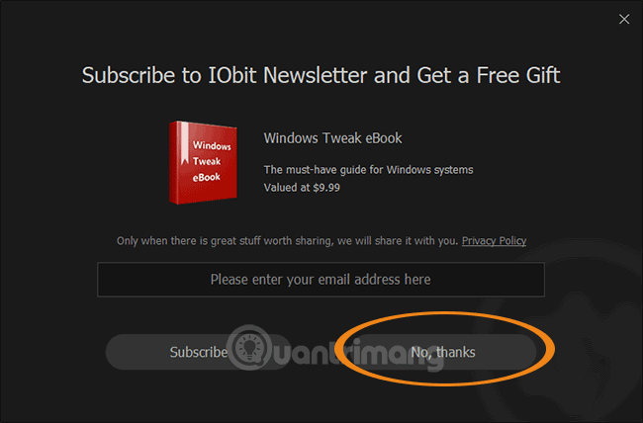This screenshot has height=423, width=643.
Task: Click the Valued at $9.99 text
Action: click(x=302, y=188)
